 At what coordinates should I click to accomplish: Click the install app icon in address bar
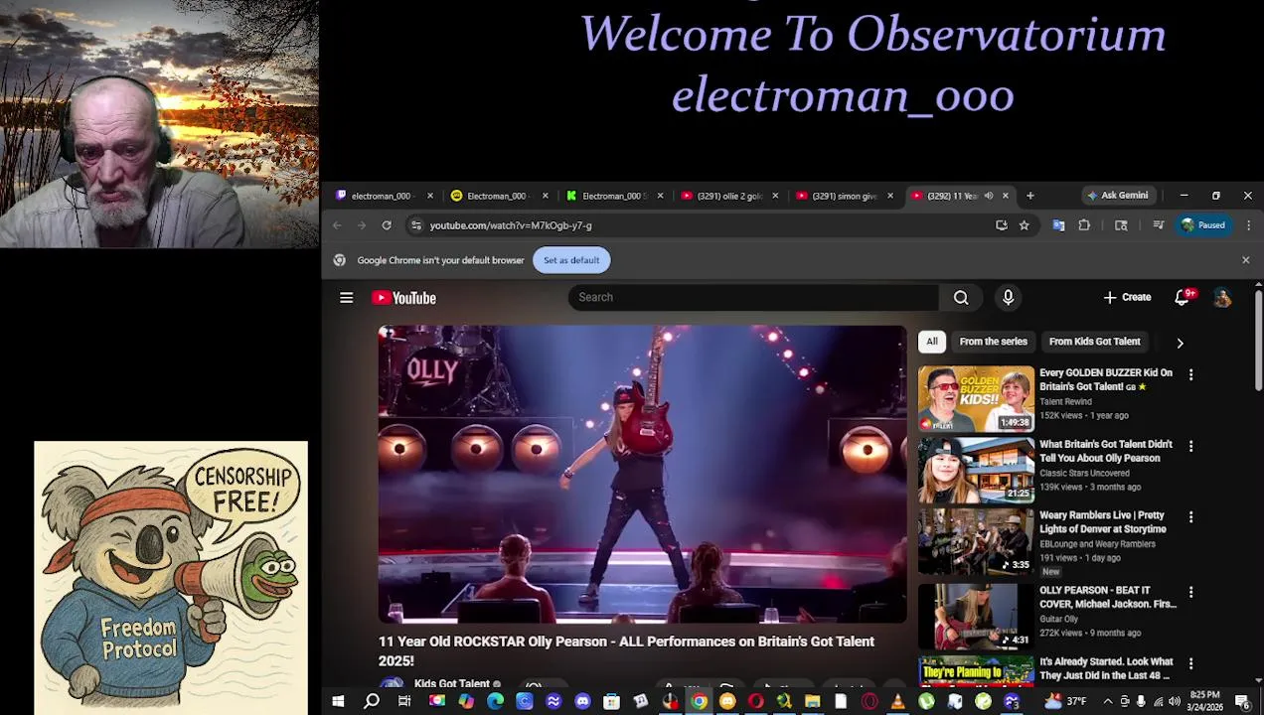tap(1001, 225)
